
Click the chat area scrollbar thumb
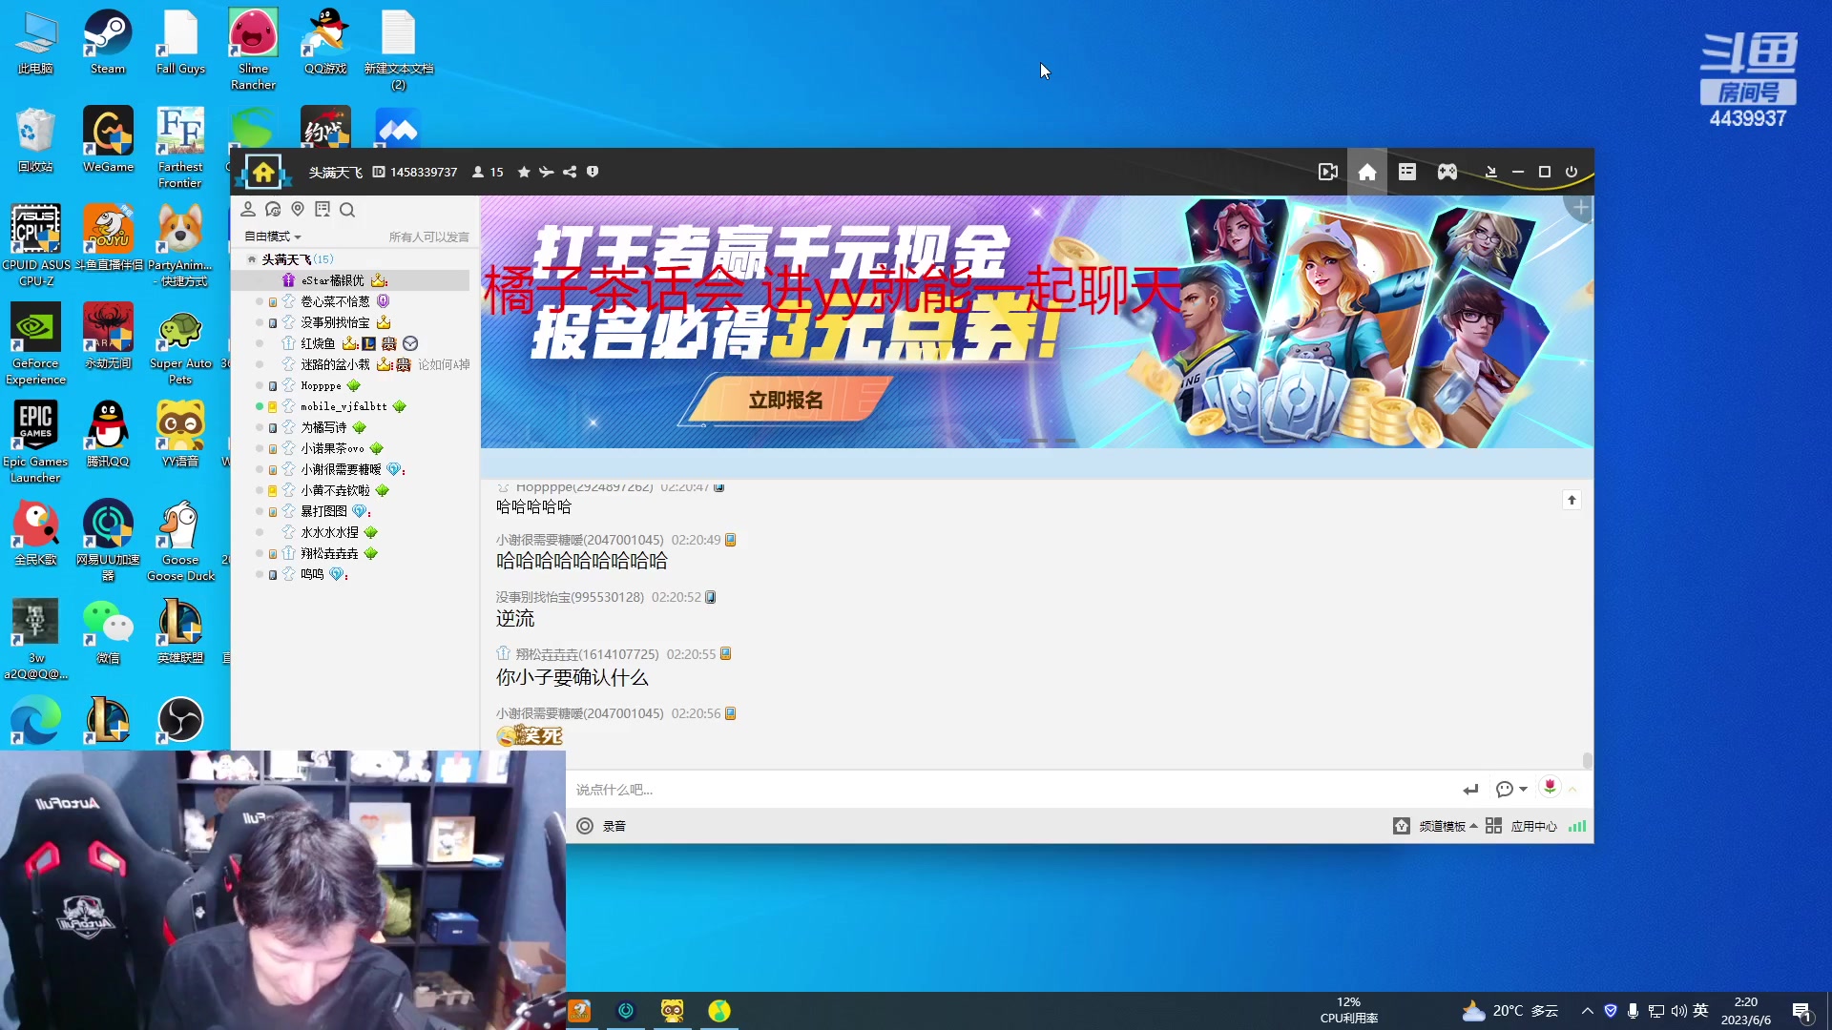(x=1587, y=760)
